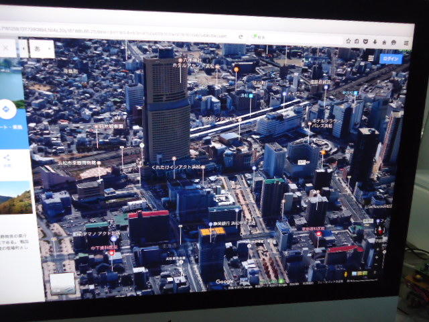Click the red compass control on map
Viewport: 429px width, 322px height.
coord(381,229)
